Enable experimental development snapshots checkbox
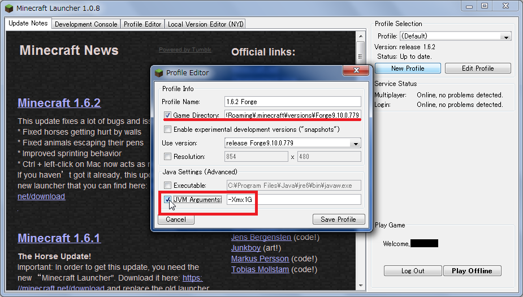This screenshot has height=297, width=523. tap(167, 130)
